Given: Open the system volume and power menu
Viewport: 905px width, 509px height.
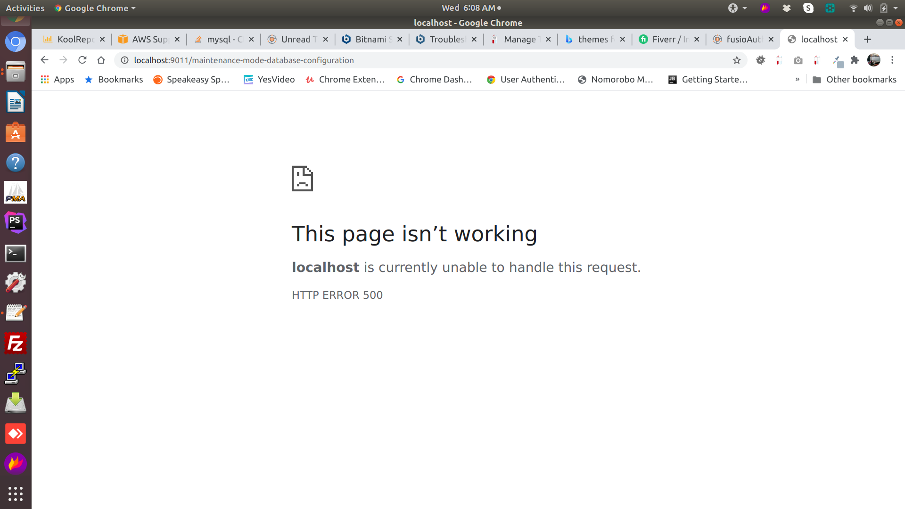Looking at the screenshot, I should [x=874, y=8].
